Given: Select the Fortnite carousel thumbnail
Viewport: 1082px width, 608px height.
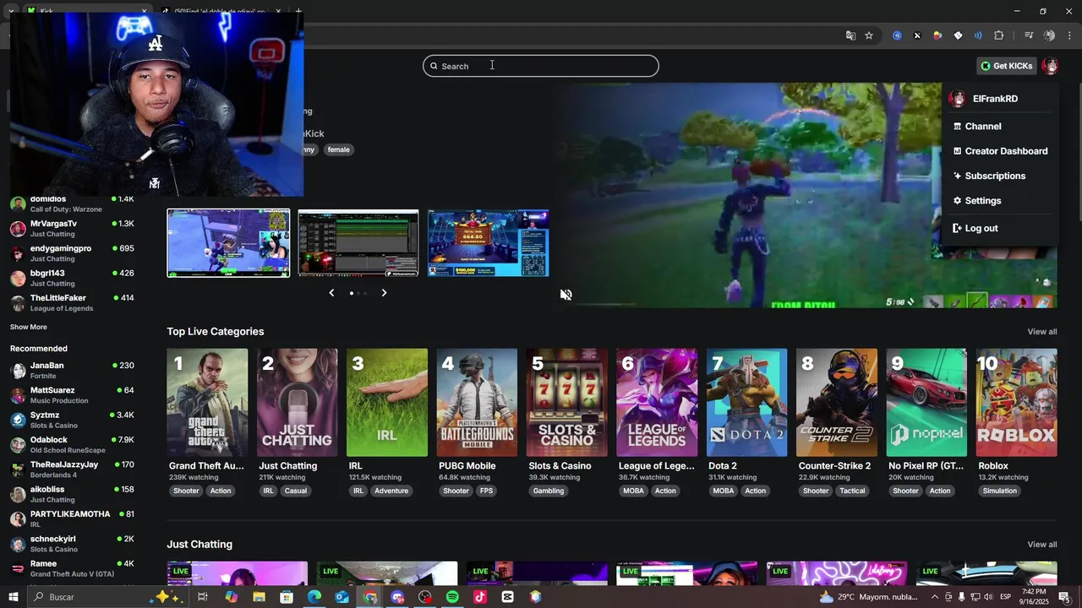Looking at the screenshot, I should [228, 243].
